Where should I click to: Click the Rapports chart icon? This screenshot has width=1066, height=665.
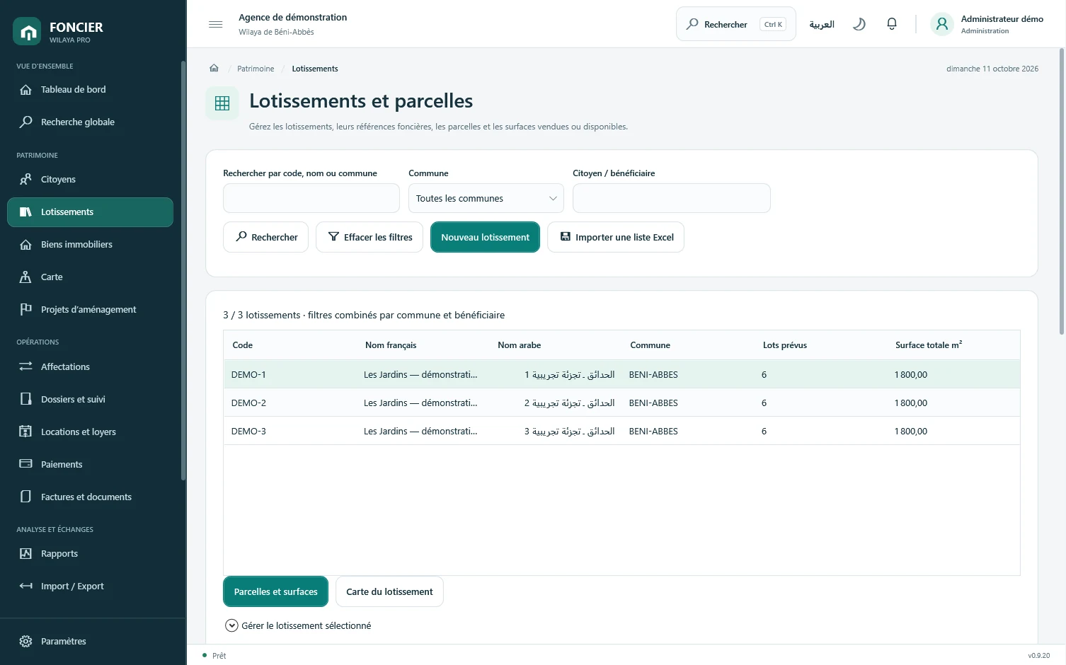point(26,554)
